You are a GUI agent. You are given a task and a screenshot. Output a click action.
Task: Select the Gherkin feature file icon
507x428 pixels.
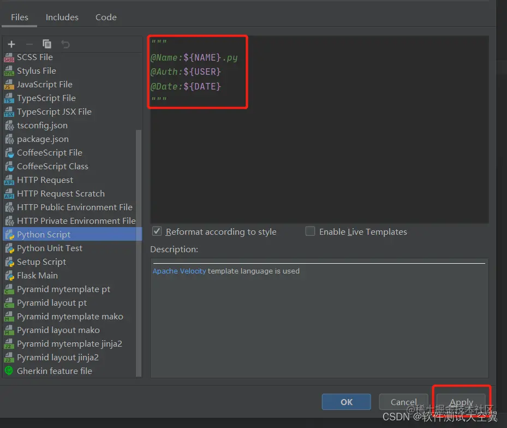pos(9,371)
